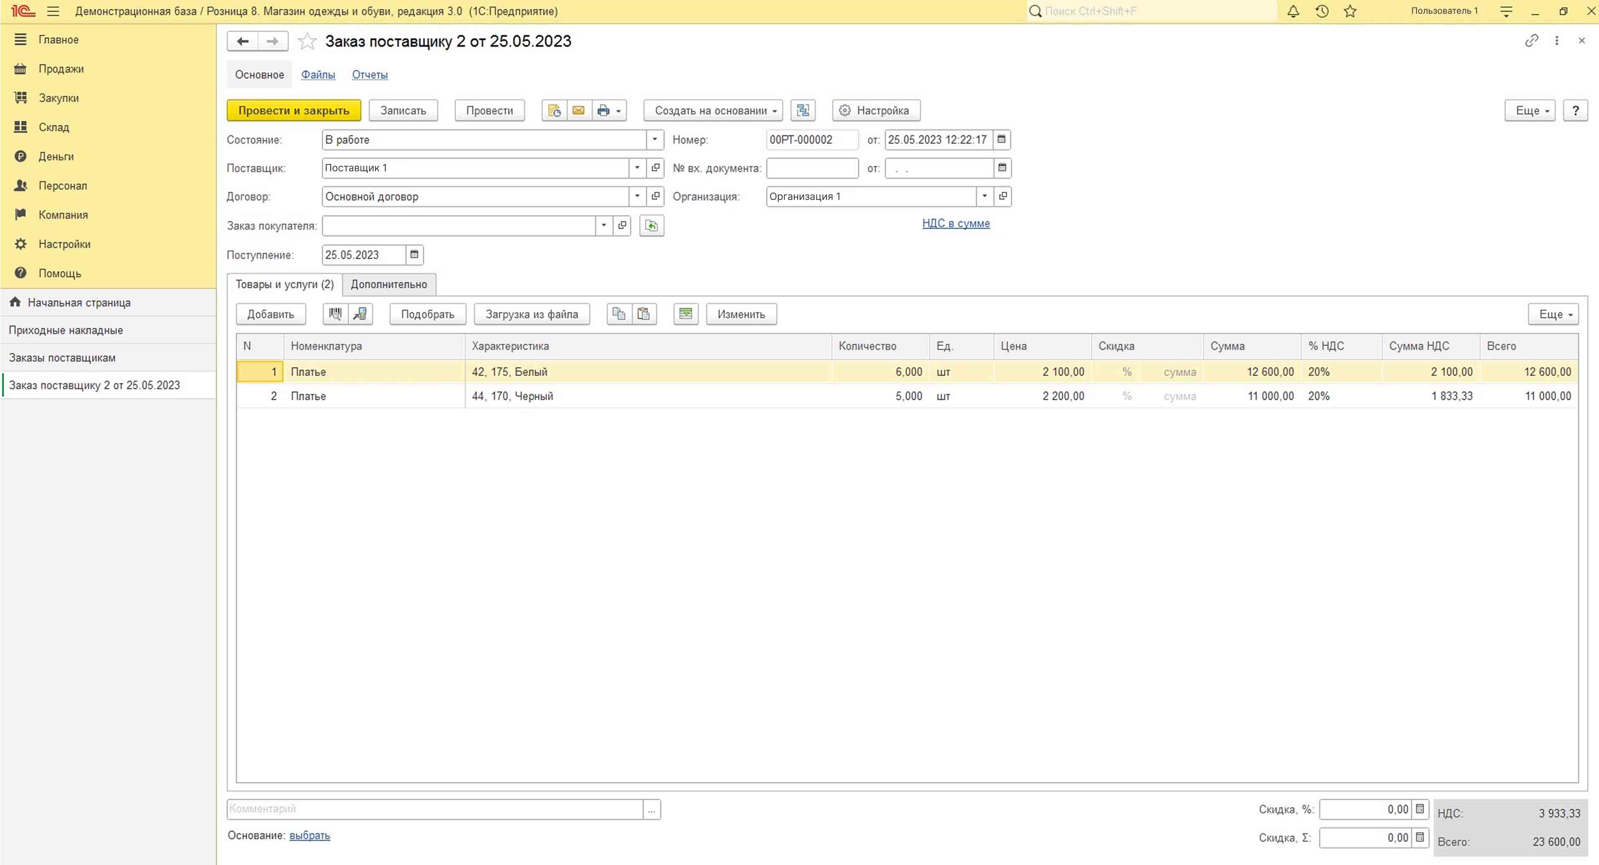Expand Организация dropdown arrow
Viewport: 1599px width, 865px height.
984,197
